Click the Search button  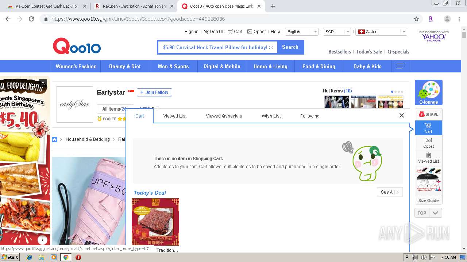290,47
